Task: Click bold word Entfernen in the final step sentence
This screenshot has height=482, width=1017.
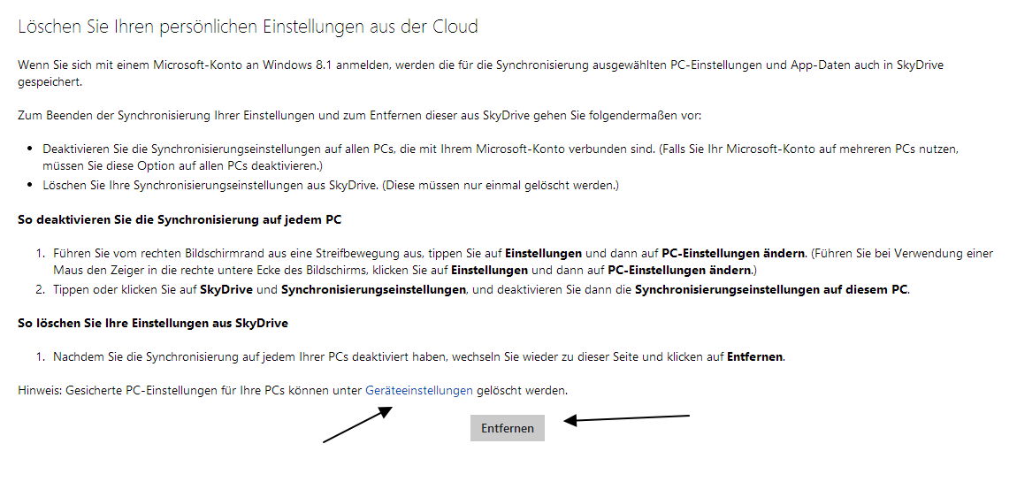Action: (x=755, y=356)
